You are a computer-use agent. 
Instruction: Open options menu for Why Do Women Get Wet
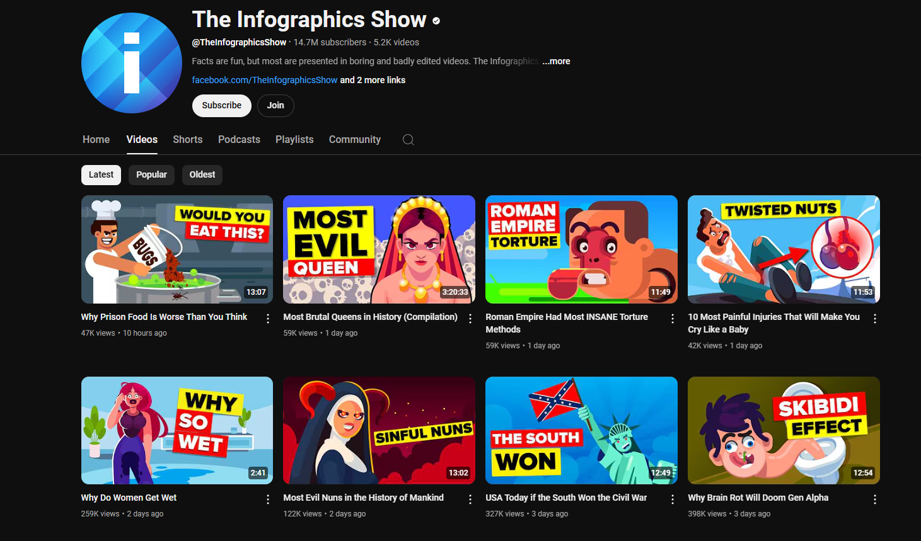268,499
